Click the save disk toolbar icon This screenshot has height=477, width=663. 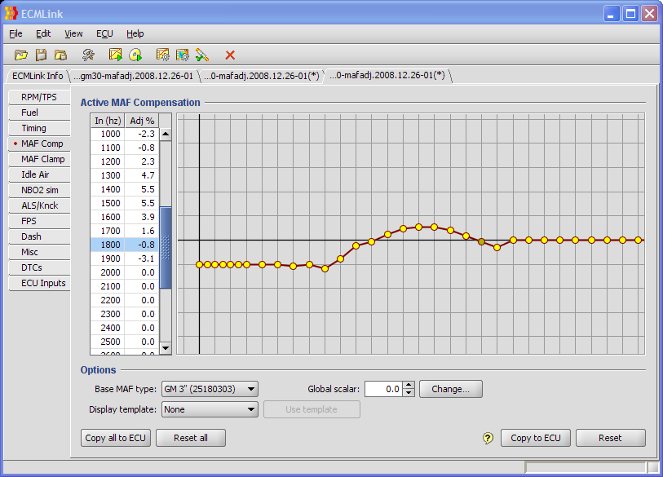click(41, 55)
